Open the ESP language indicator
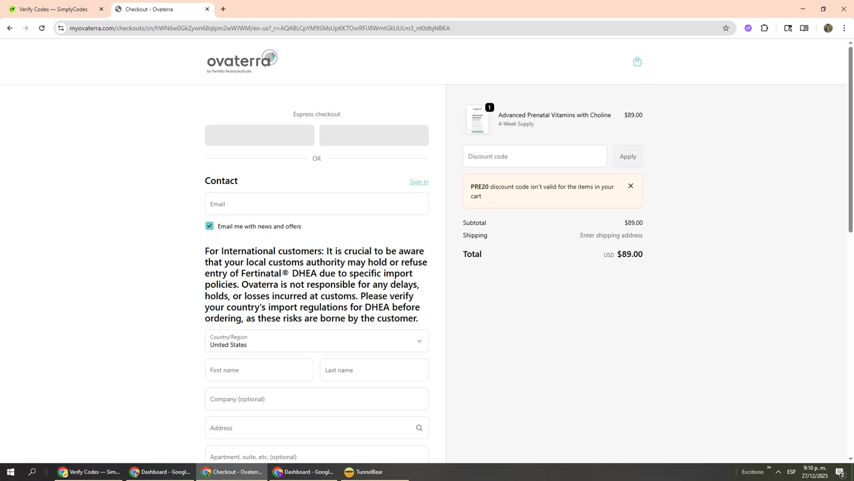The width and height of the screenshot is (854, 481). 791,472
